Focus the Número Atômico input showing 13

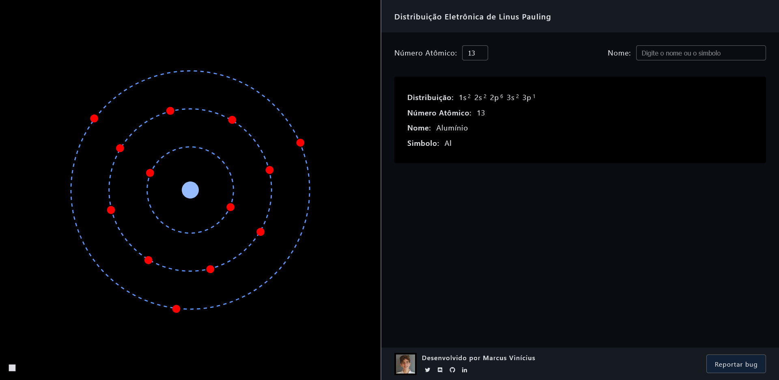pyautogui.click(x=475, y=53)
